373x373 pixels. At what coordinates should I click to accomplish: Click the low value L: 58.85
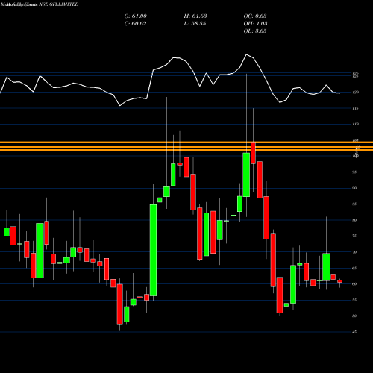[195, 24]
